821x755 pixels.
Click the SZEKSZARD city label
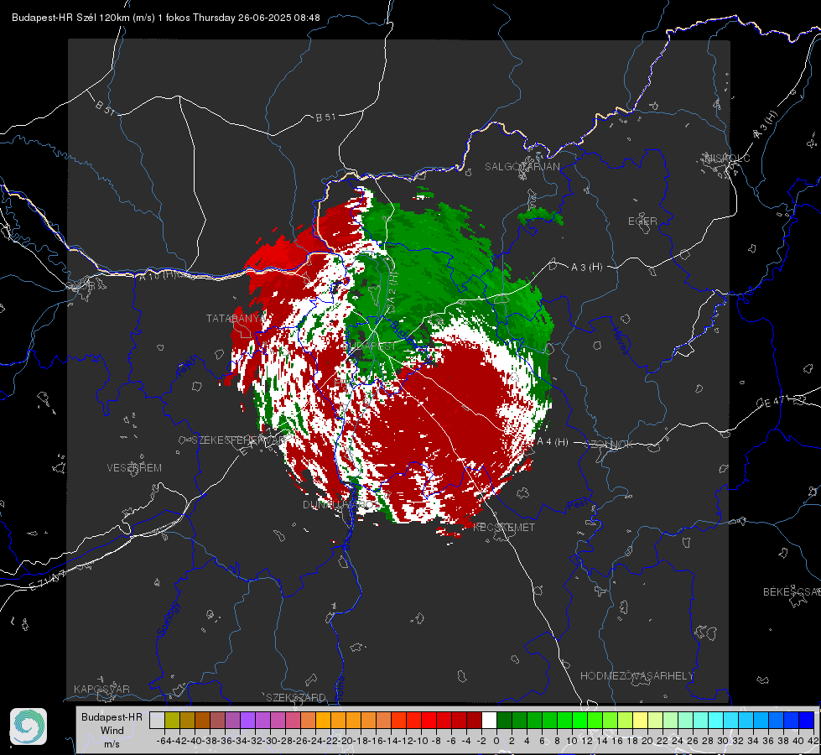point(296,697)
